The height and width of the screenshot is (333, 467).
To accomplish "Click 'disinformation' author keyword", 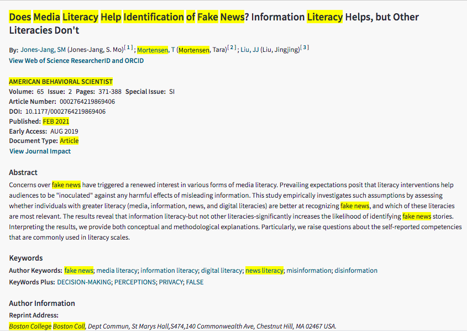I will pos(356,271).
